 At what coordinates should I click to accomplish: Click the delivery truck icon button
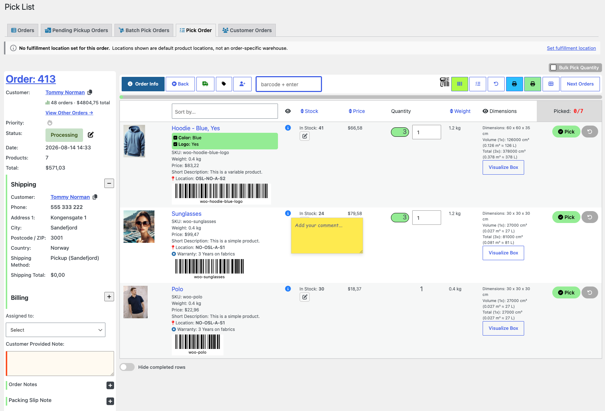205,84
